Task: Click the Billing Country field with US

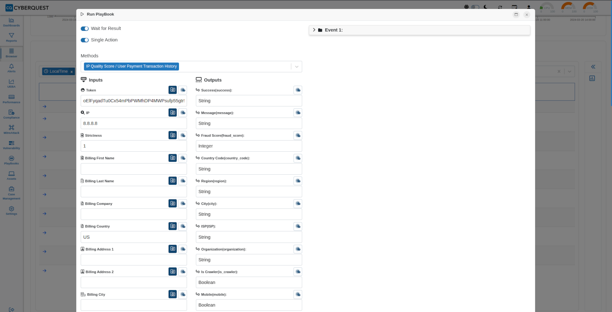Action: 134,237
